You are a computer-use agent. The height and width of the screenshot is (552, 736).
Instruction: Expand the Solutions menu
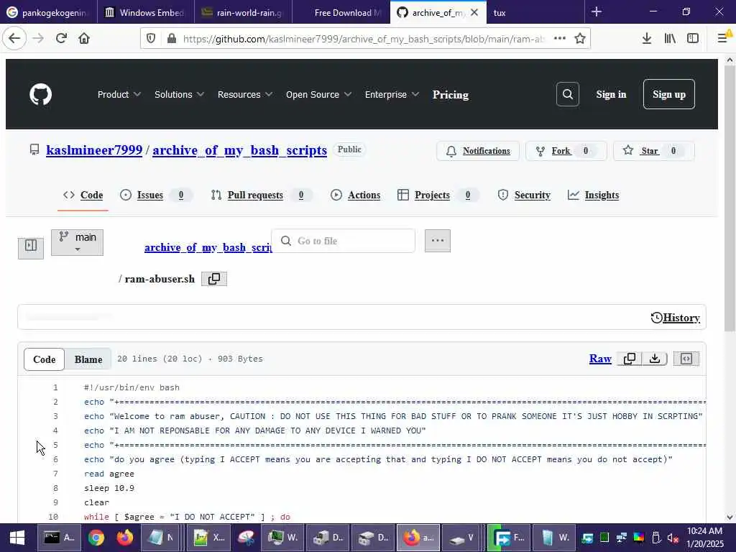179,94
